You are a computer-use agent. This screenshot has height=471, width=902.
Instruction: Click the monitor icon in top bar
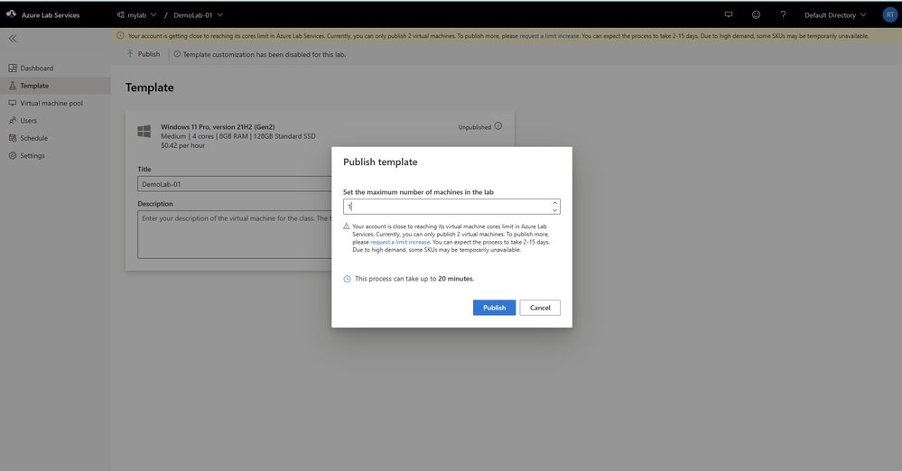(729, 15)
